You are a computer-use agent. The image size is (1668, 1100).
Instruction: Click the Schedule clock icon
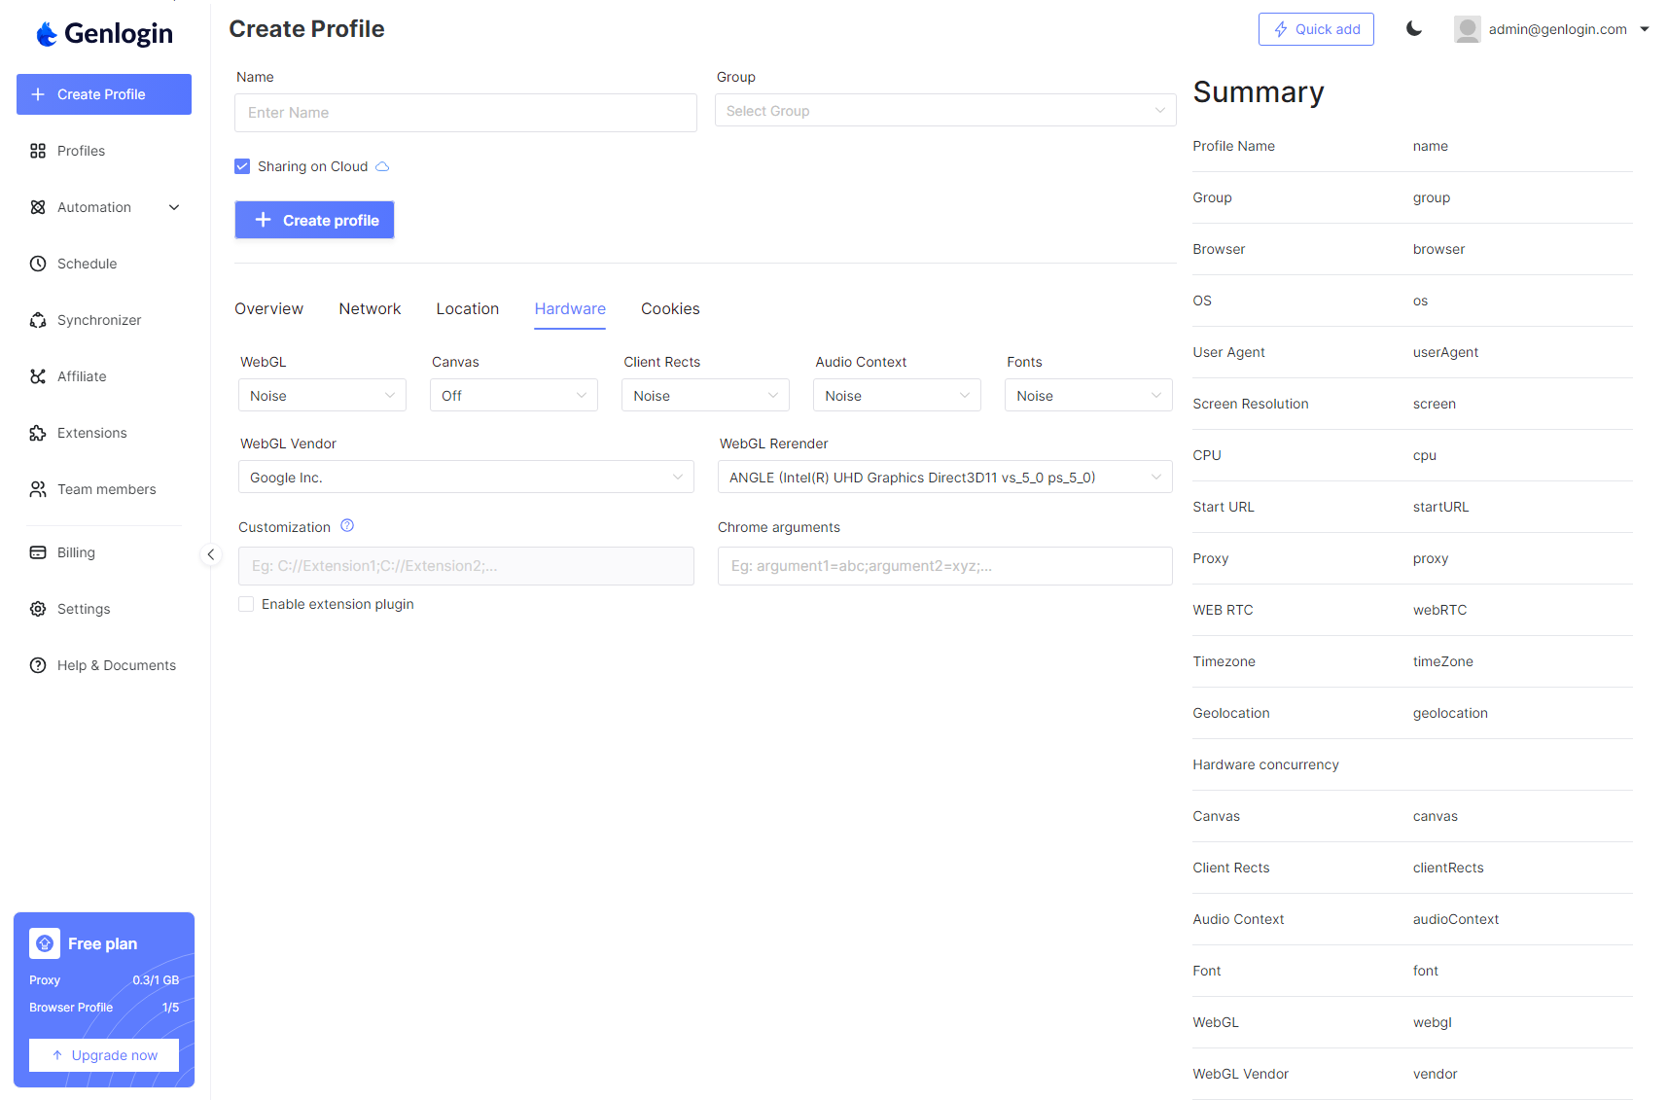coord(38,264)
